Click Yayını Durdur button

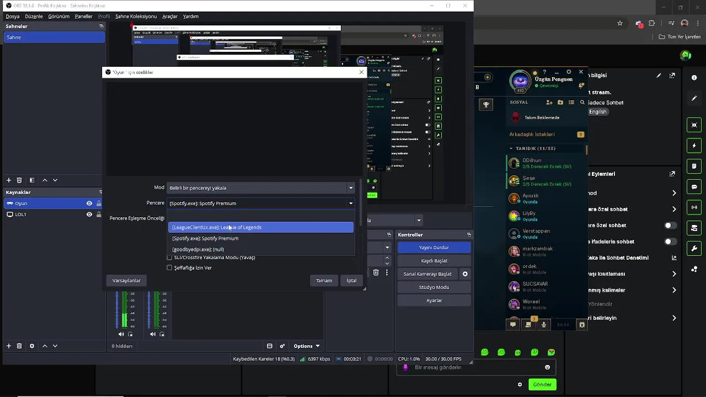(434, 248)
